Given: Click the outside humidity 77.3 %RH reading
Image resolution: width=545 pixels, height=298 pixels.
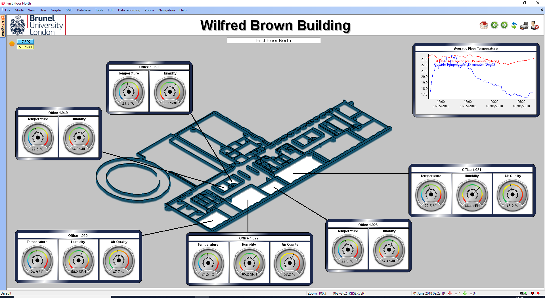Looking at the screenshot, I should 25,47.
